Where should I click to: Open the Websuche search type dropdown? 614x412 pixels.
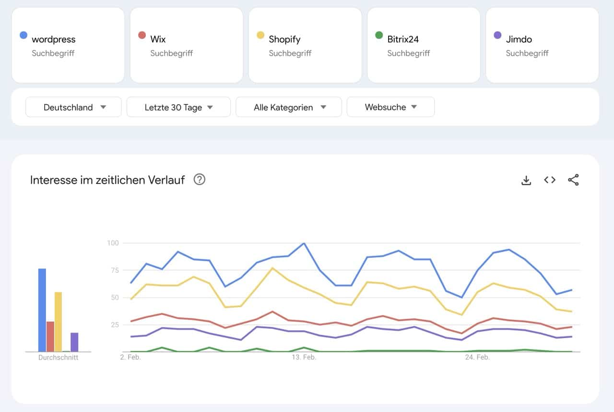tap(390, 107)
